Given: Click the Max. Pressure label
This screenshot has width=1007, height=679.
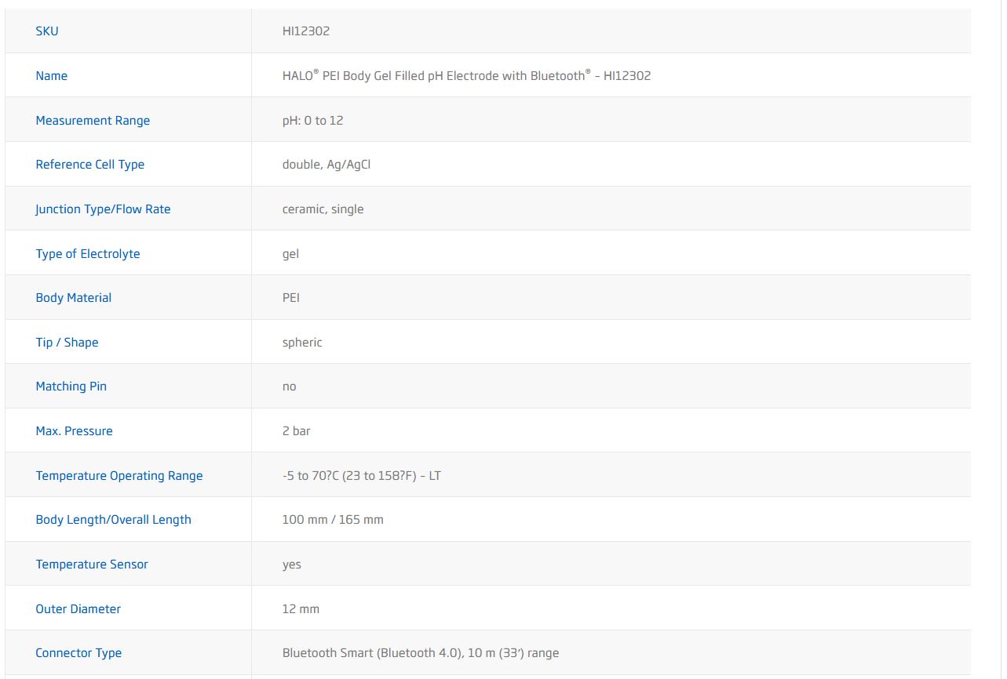Looking at the screenshot, I should [75, 431].
